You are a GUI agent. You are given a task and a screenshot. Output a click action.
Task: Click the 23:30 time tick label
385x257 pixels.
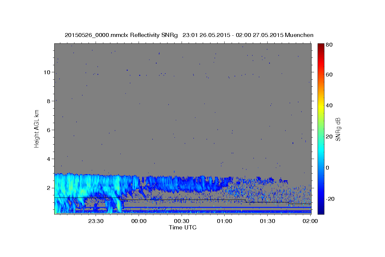(x=96, y=221)
